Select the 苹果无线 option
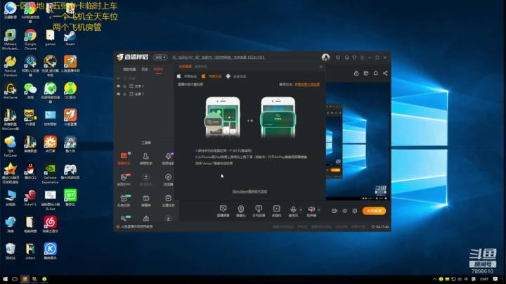This screenshot has height=284, width=506. pyautogui.click(x=212, y=77)
